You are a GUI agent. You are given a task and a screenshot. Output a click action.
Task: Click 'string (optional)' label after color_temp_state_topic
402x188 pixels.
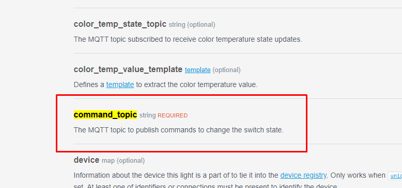[192, 25]
